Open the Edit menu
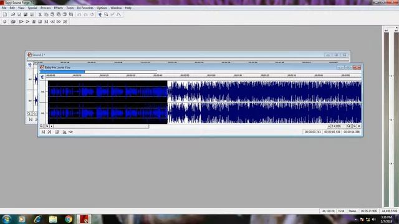This screenshot has width=399, height=224. coord(12,8)
